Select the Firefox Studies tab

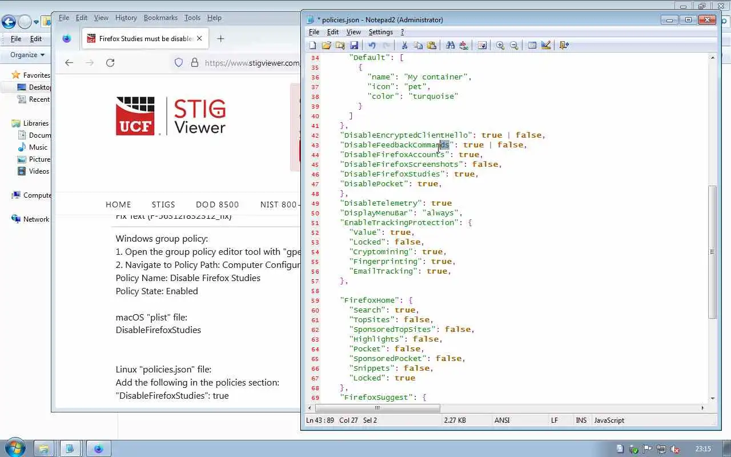click(145, 39)
